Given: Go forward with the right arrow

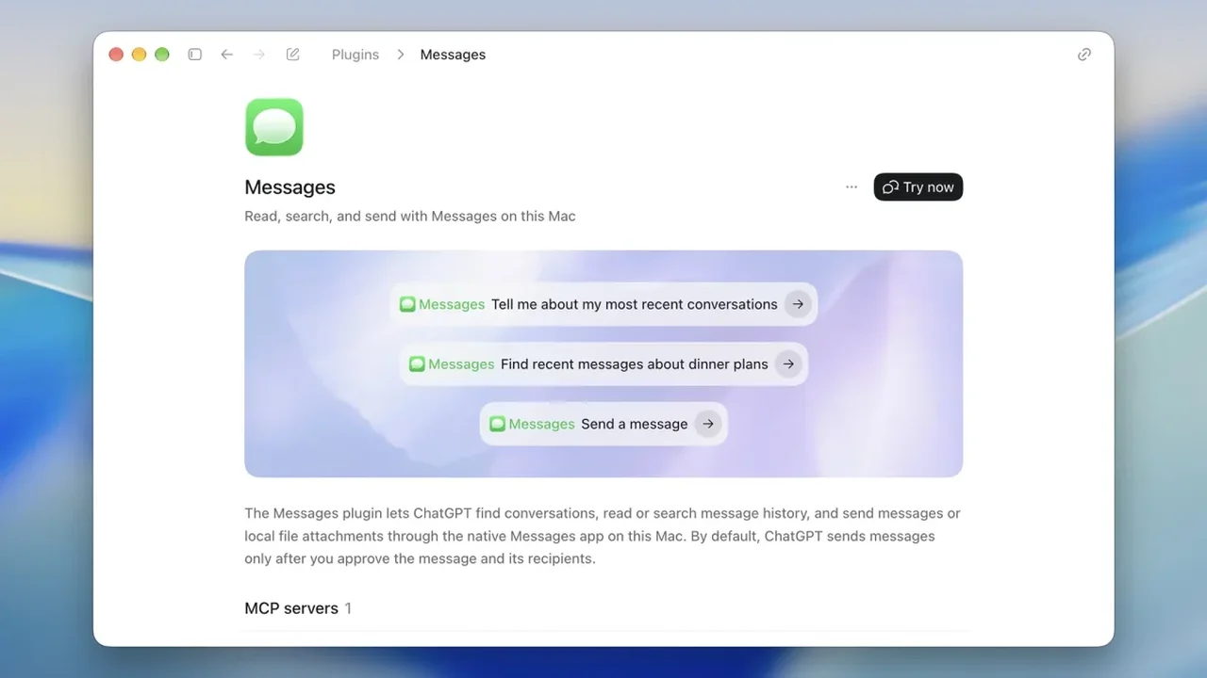Looking at the screenshot, I should tap(259, 55).
